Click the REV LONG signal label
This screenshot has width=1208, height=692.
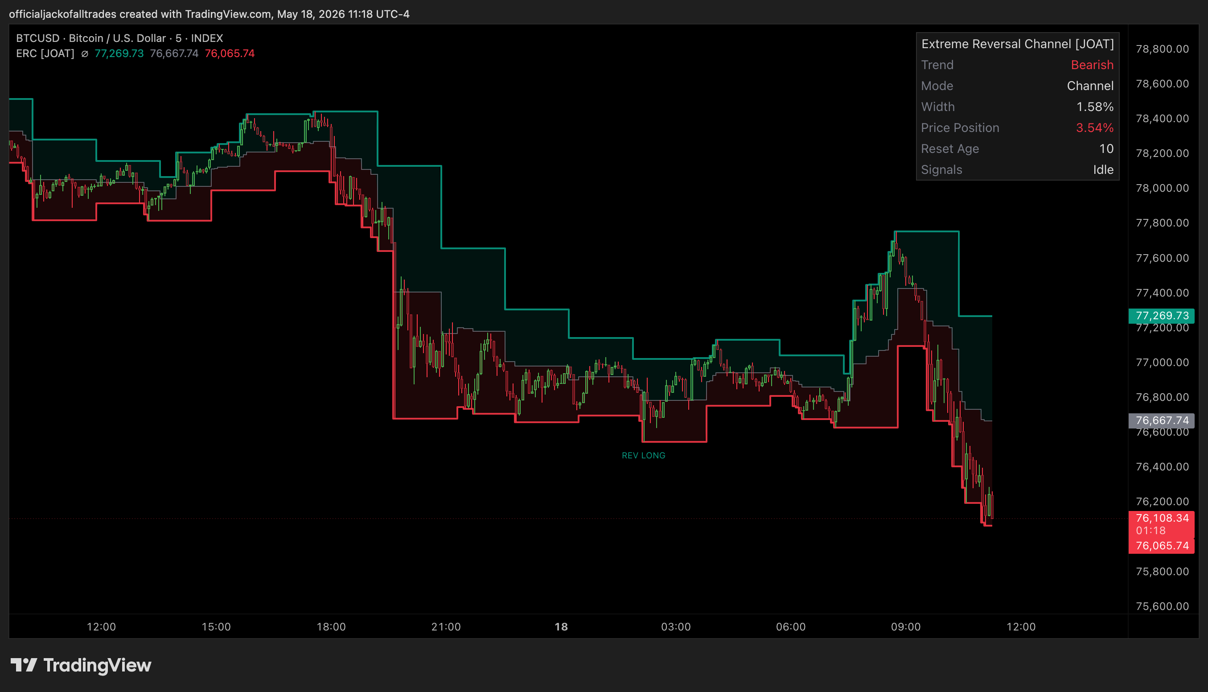(644, 455)
